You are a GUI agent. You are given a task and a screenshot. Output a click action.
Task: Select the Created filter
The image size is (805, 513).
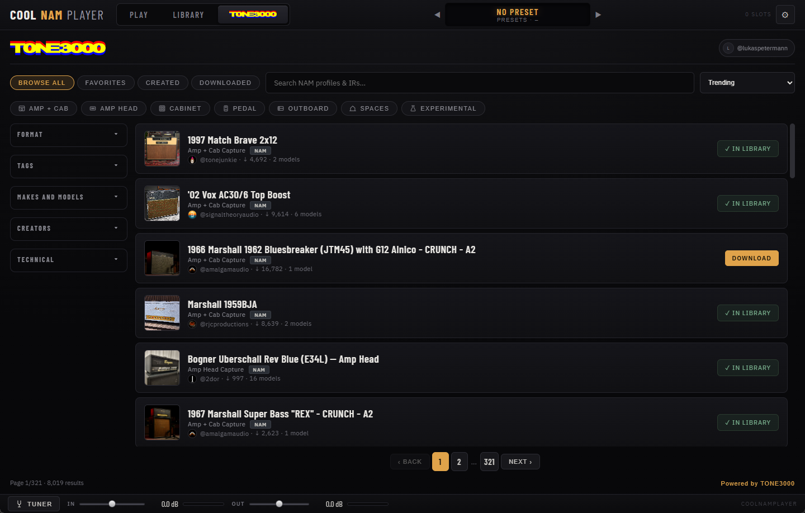(x=163, y=83)
